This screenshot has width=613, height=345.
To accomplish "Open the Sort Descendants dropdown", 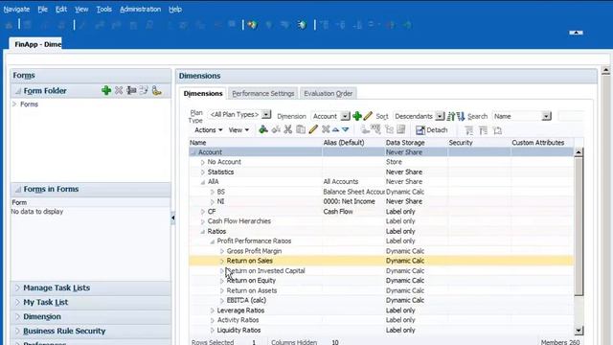I will 440,116.
